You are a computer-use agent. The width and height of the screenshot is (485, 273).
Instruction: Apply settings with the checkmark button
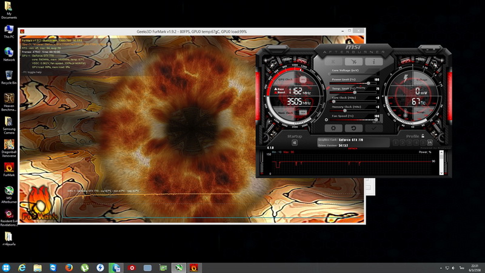click(373, 128)
